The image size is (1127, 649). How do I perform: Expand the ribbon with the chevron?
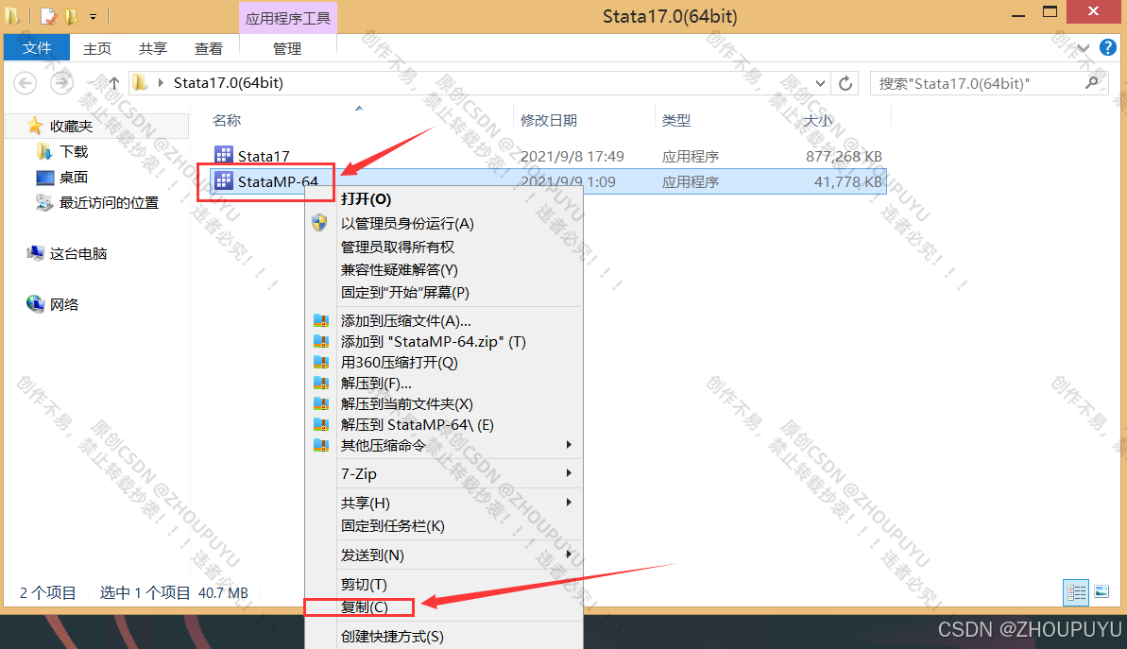(x=1084, y=48)
